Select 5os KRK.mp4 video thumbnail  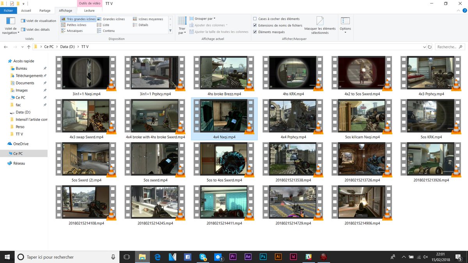point(431,116)
